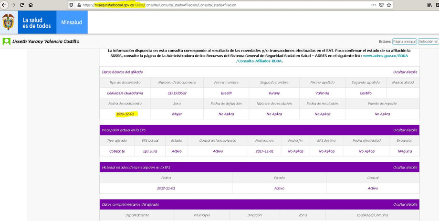
Task: Click the padlock site security icon
Action: pyautogui.click(x=79, y=5)
